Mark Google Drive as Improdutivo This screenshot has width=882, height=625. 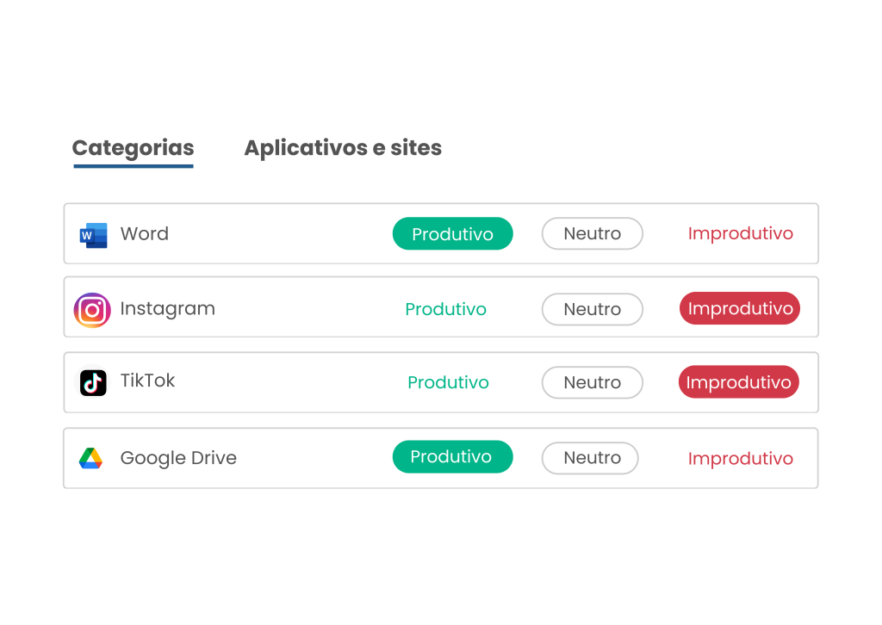point(740,459)
